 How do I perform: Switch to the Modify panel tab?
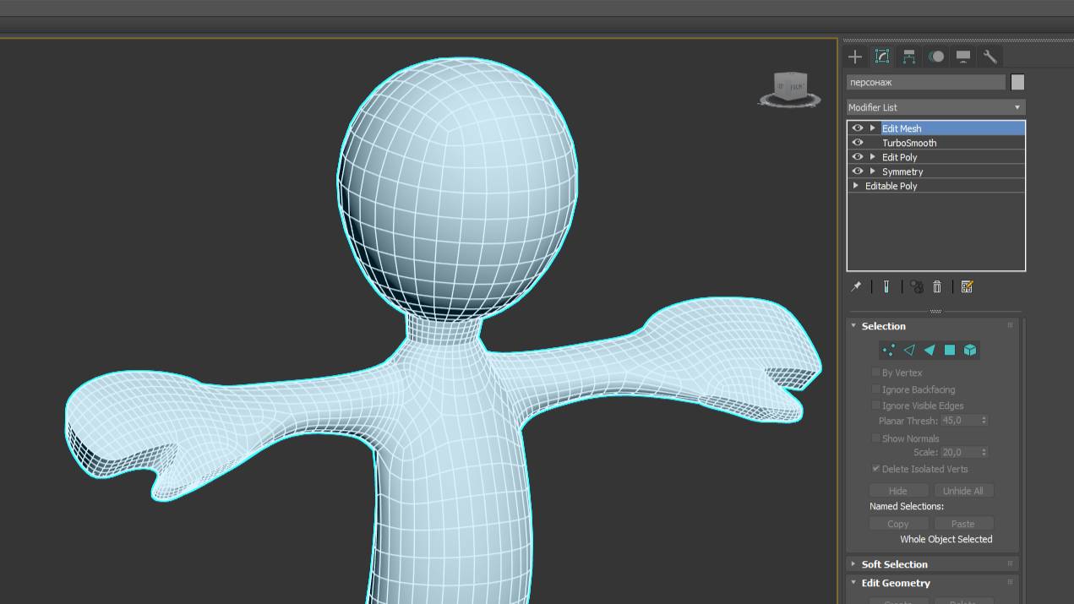point(882,57)
